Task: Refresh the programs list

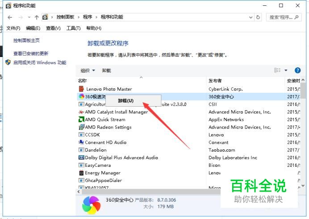Action: (258, 17)
